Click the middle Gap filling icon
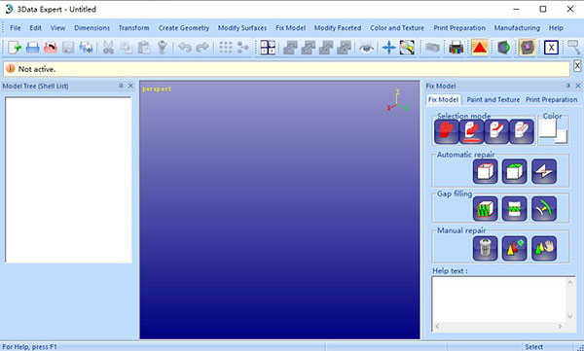Screen dimensions: 584x351 (x=514, y=208)
